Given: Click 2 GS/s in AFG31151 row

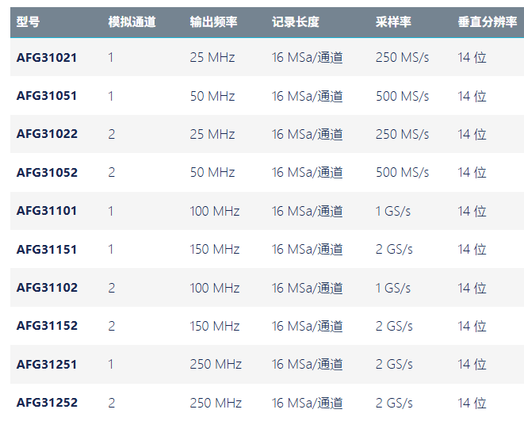Looking at the screenshot, I should (394, 249).
